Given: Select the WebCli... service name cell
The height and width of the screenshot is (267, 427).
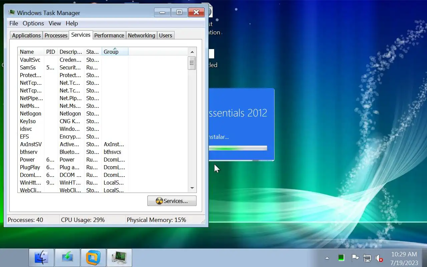Looking at the screenshot, I should [x=31, y=190].
